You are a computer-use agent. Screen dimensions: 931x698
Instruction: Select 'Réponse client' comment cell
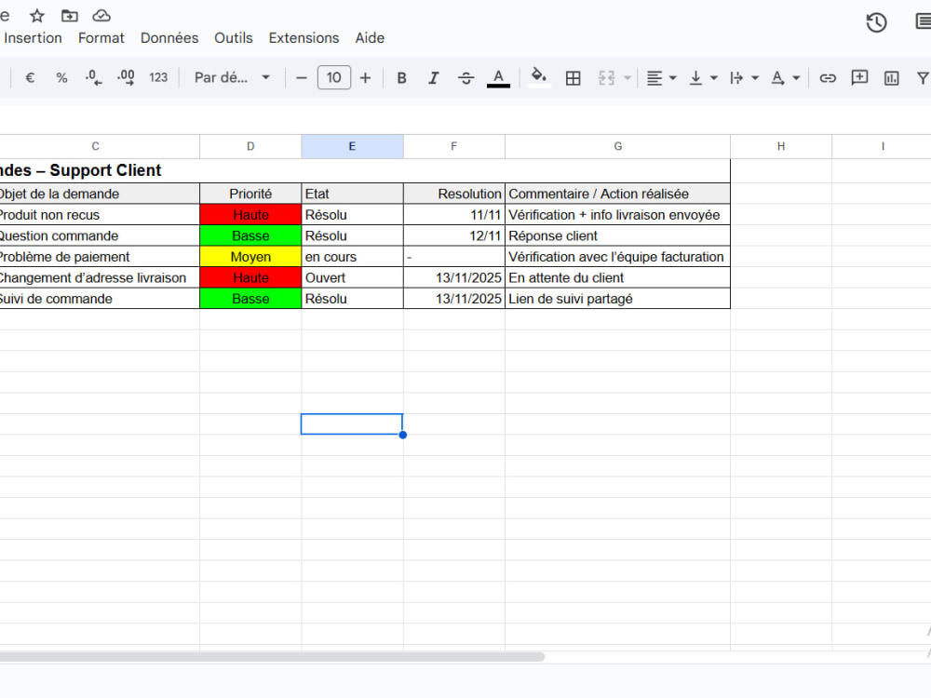click(617, 235)
